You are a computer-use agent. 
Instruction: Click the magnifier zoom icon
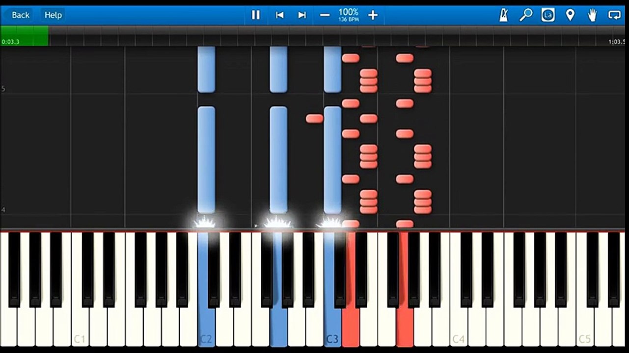pos(526,15)
